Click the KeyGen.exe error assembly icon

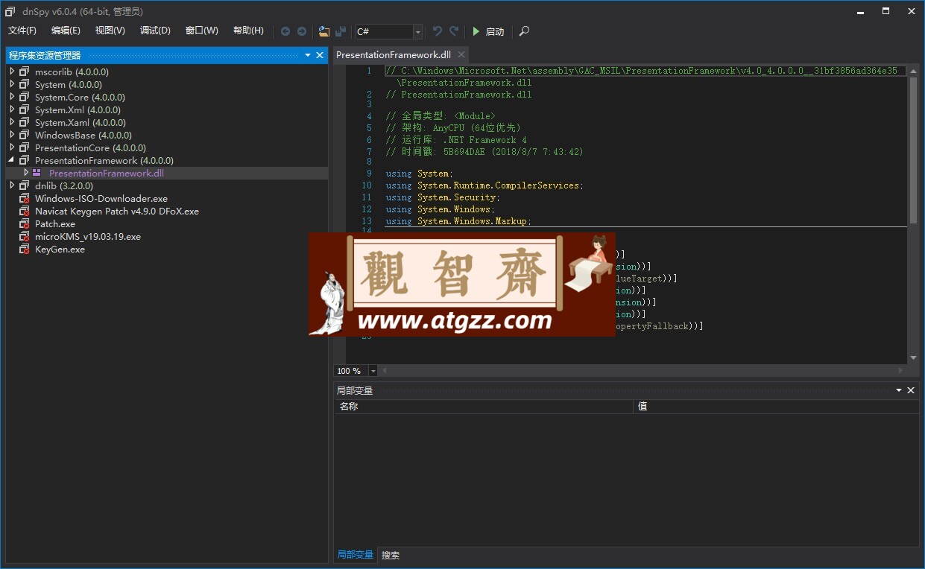tap(25, 249)
